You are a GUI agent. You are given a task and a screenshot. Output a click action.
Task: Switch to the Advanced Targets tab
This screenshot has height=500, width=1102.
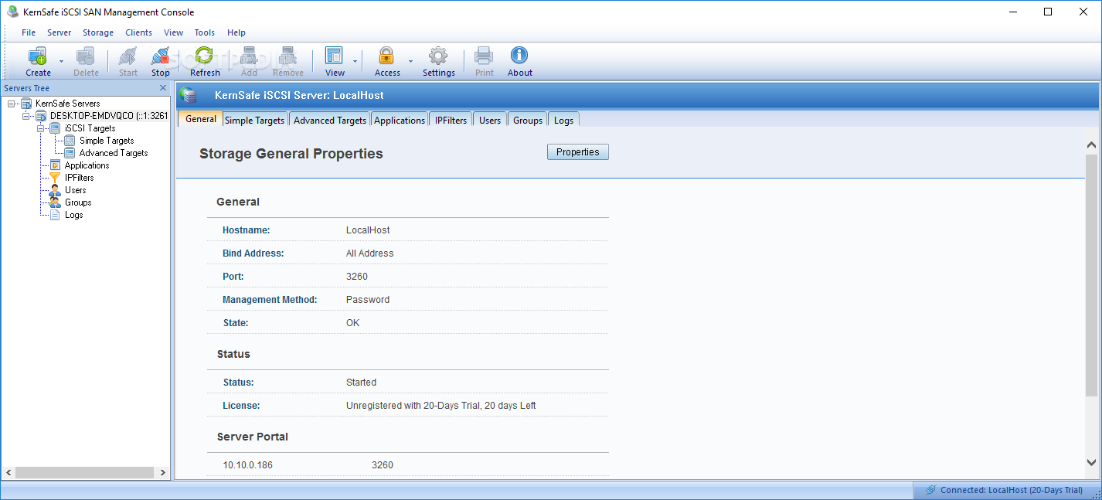pyautogui.click(x=330, y=120)
